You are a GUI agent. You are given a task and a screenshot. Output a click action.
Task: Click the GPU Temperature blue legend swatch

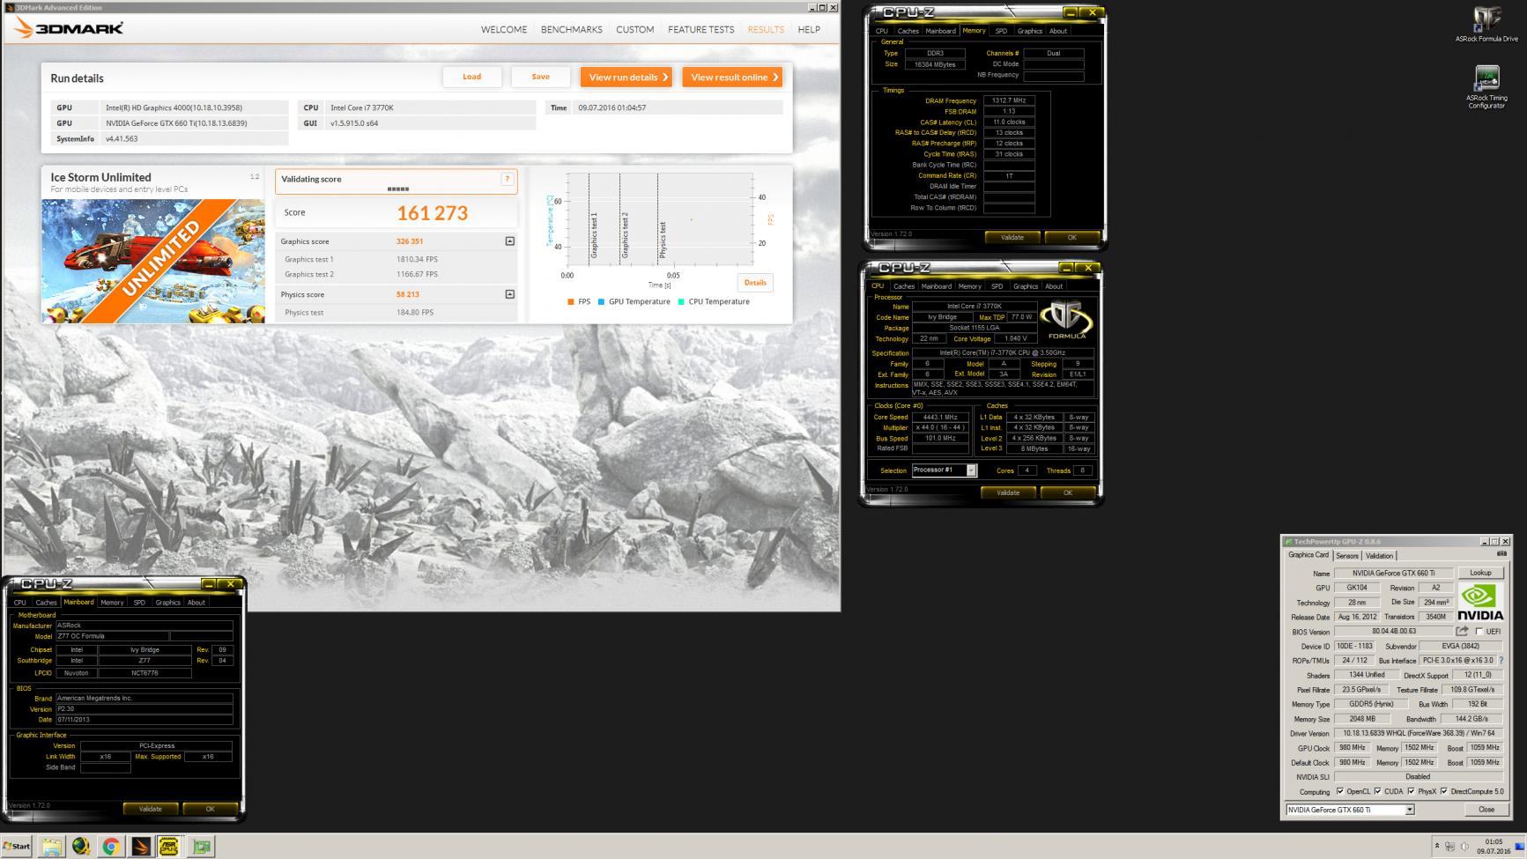pos(602,302)
